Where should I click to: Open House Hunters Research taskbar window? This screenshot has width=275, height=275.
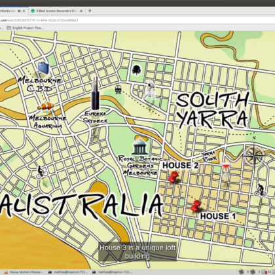[24, 272]
